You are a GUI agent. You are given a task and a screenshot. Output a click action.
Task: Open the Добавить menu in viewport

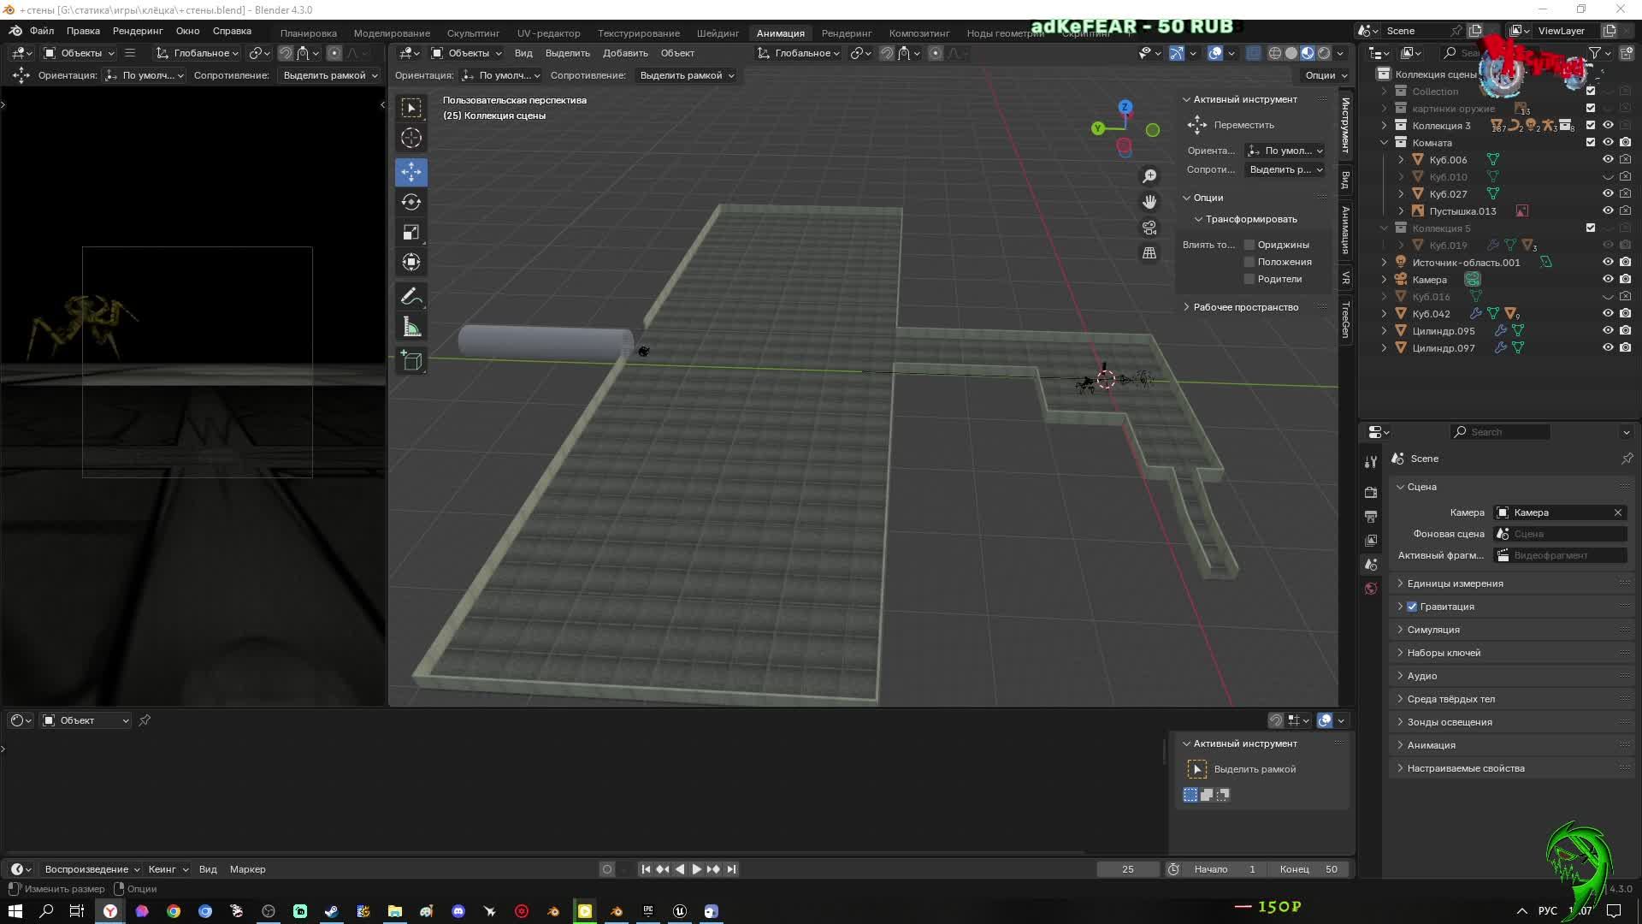625,53
